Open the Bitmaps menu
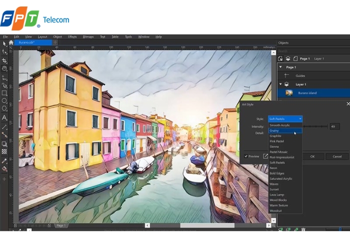 point(88,36)
